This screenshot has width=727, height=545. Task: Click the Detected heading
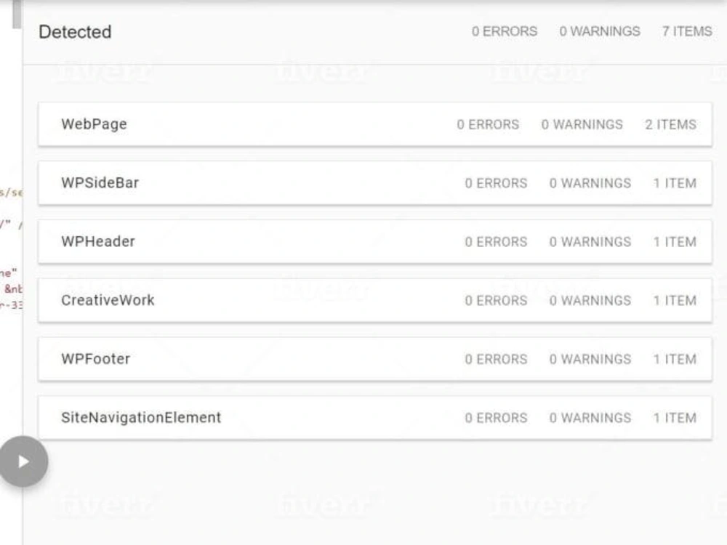pos(75,32)
